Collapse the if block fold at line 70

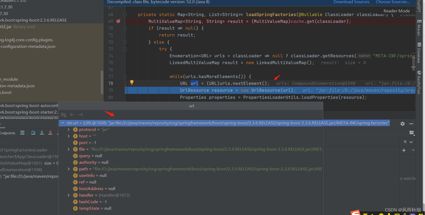click(125, 28)
